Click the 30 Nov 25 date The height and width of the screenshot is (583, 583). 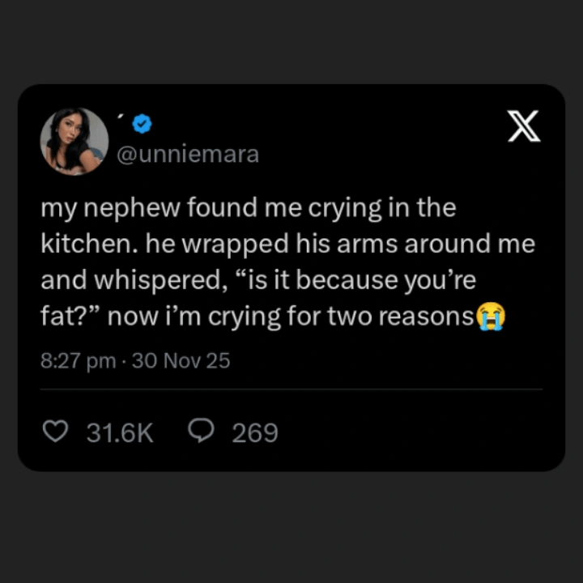[181, 360]
